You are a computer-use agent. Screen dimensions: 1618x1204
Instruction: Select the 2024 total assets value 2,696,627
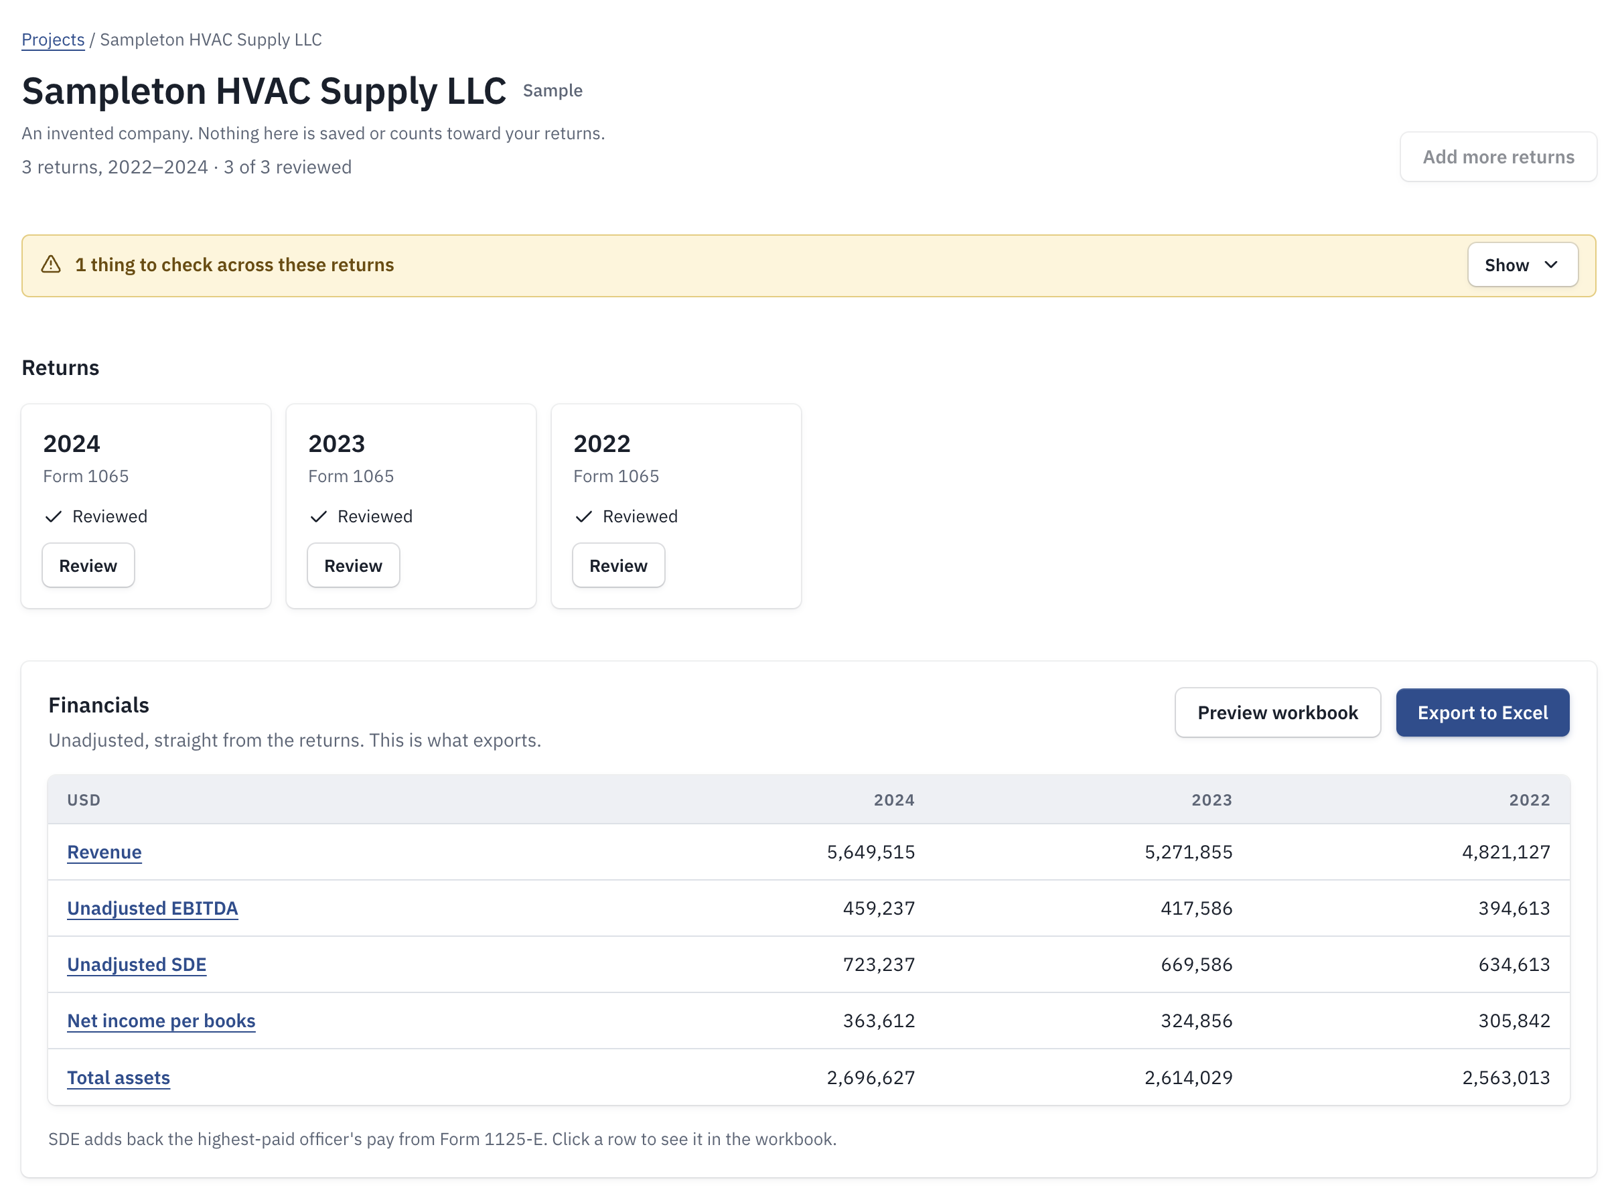(870, 1077)
